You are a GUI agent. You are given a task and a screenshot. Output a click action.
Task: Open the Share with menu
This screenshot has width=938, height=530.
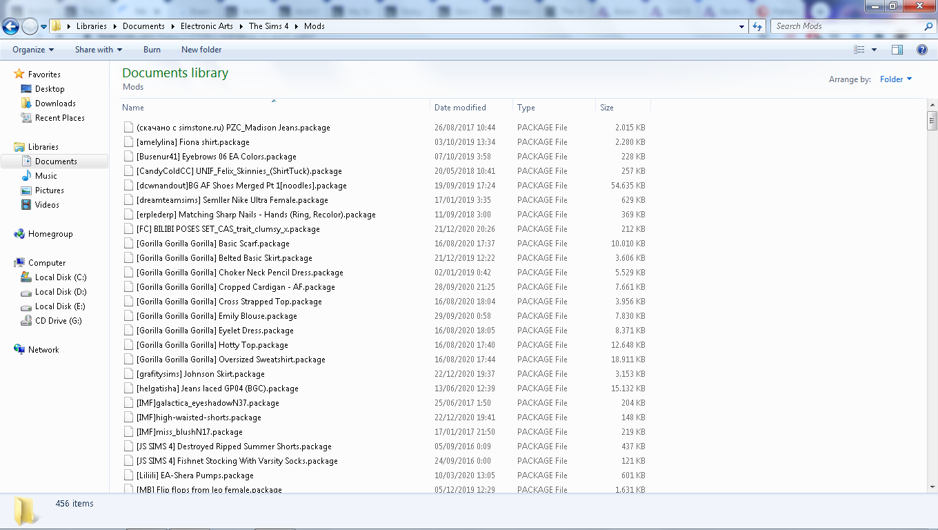click(x=99, y=50)
